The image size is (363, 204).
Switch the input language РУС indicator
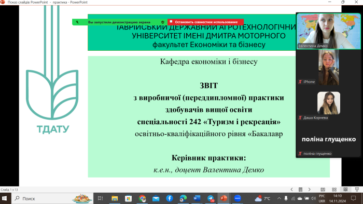click(322, 198)
